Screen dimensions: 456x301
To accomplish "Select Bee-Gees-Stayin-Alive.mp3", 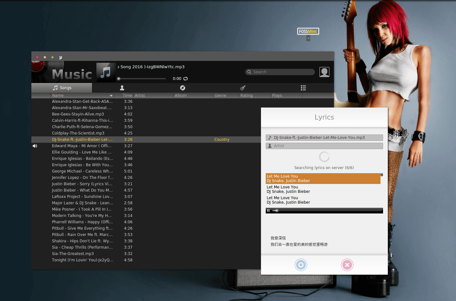I will pyautogui.click(x=78, y=114).
